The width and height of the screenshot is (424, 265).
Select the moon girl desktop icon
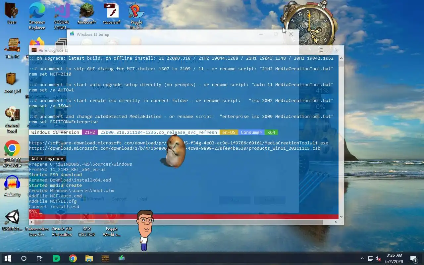[12, 83]
